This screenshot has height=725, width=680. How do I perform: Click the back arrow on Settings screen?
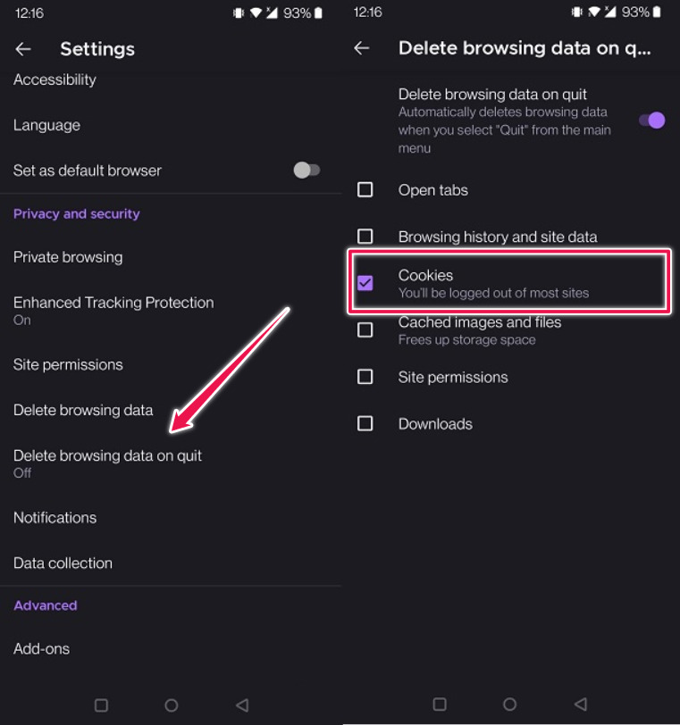(x=23, y=49)
